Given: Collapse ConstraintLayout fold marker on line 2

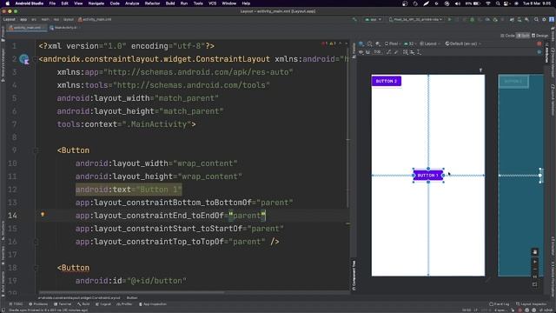Looking at the screenshot, I should click(x=35, y=59).
